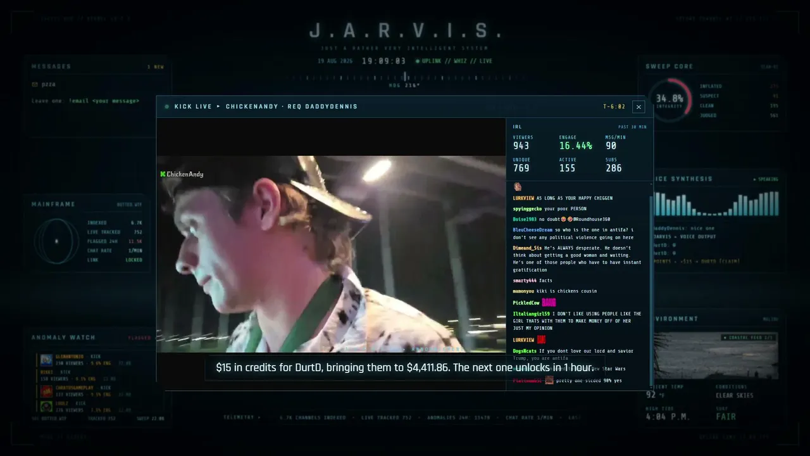Click the emoji avatar above LURKVIEW's chat message

tap(517, 187)
